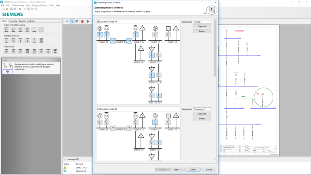This screenshot has width=311, height=175.
Task: Click the Finish button
Action: [x=193, y=170]
